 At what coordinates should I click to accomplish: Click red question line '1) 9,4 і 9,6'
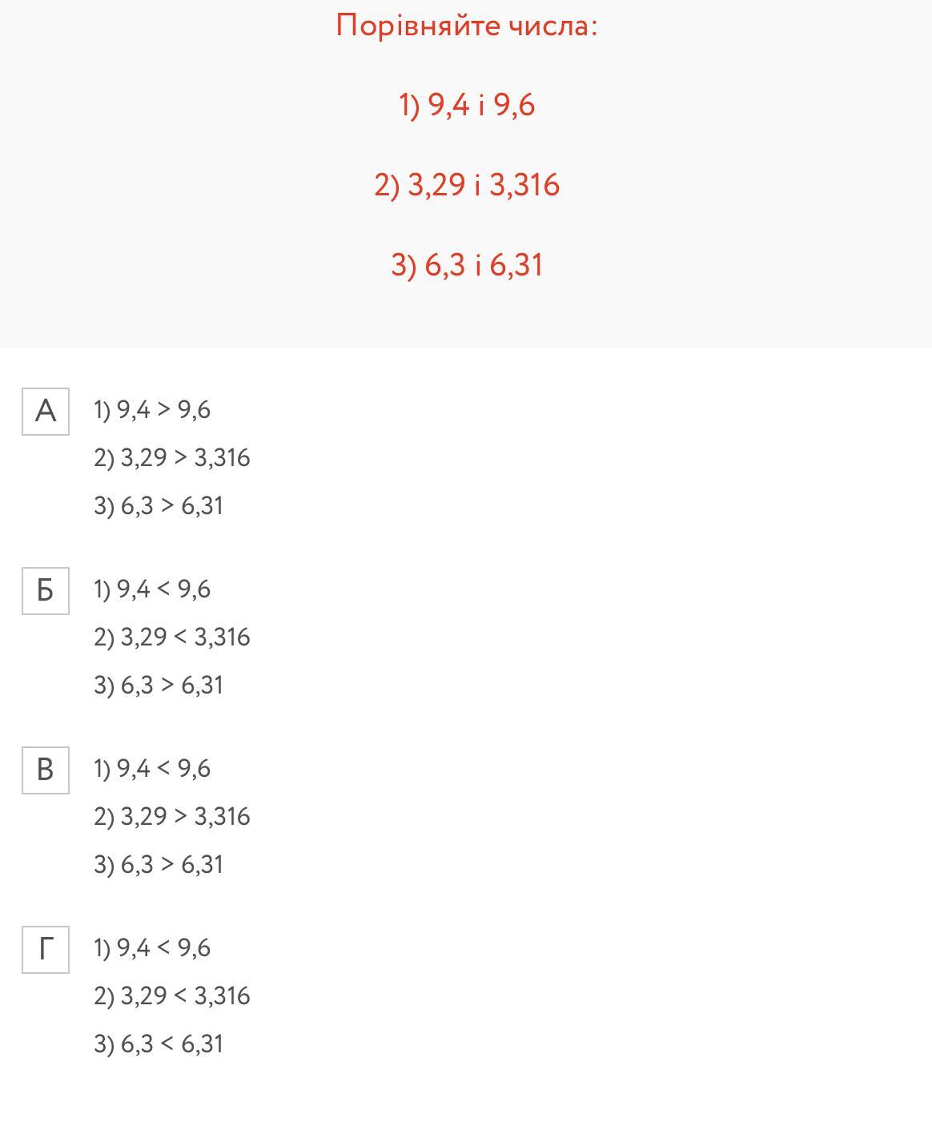(467, 105)
